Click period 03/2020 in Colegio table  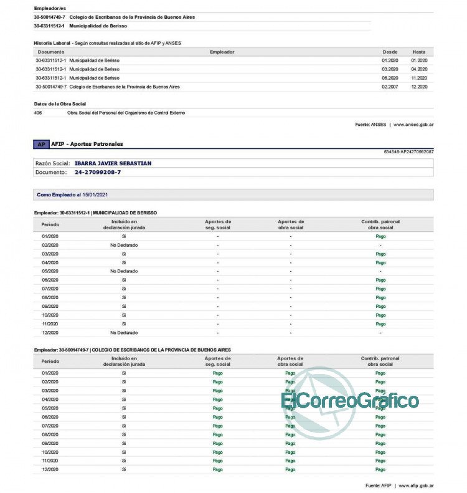coord(50,391)
